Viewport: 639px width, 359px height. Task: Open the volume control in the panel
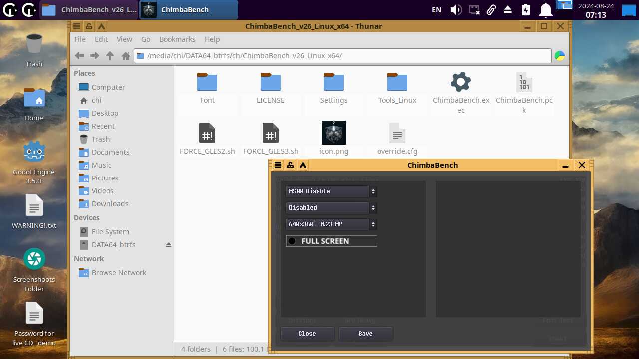coord(456,10)
